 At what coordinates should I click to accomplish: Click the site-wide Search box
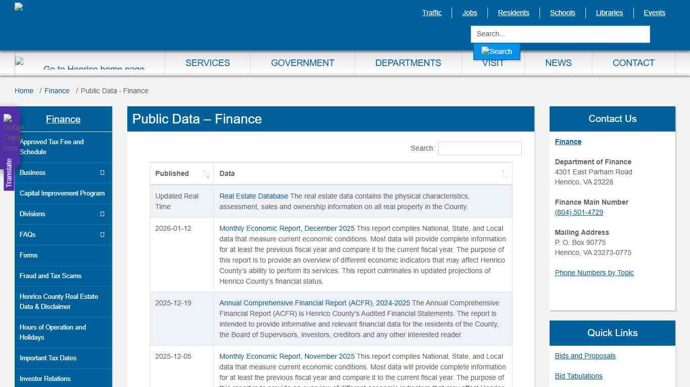click(560, 34)
